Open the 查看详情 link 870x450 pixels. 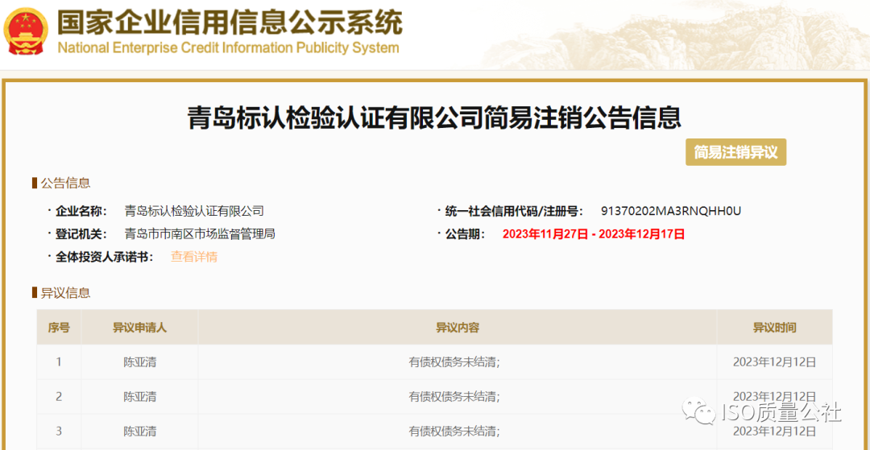(x=193, y=257)
